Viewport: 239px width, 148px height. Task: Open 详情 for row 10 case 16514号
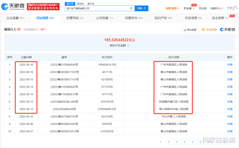pos(230,131)
